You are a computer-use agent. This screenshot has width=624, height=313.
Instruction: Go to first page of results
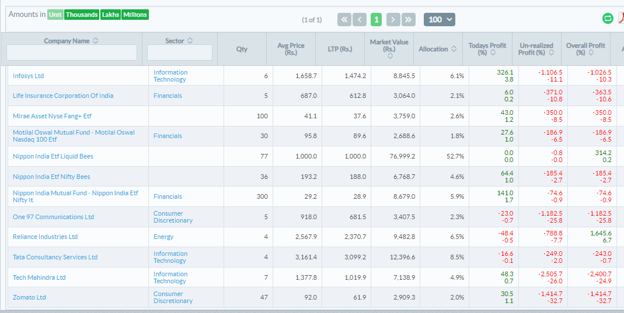[x=344, y=19]
